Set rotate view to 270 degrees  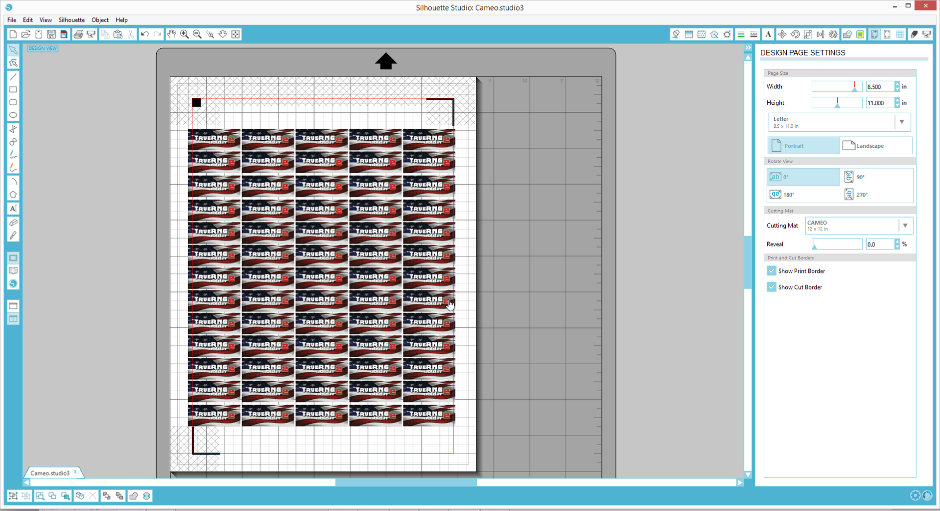[877, 194]
